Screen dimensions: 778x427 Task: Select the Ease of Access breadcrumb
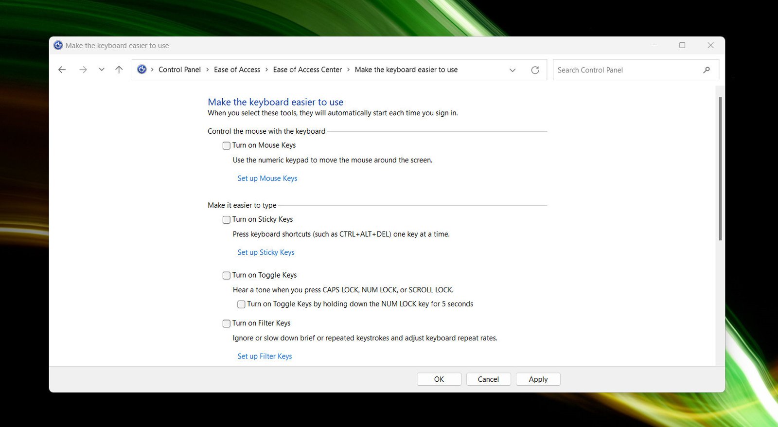coord(237,70)
